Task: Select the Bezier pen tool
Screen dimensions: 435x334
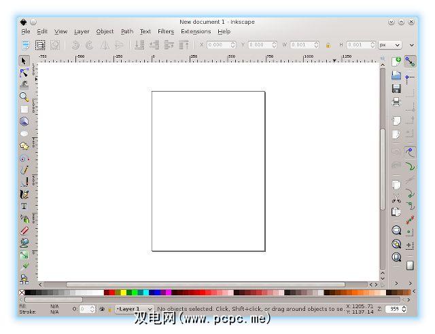Action: (x=24, y=182)
